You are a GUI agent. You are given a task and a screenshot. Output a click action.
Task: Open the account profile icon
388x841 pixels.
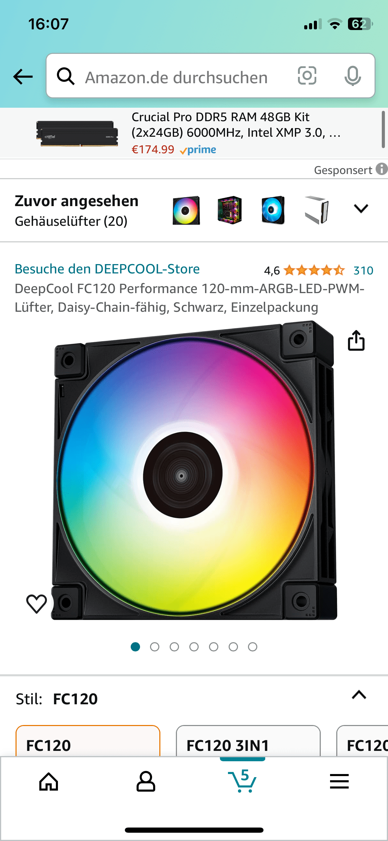coord(146,781)
